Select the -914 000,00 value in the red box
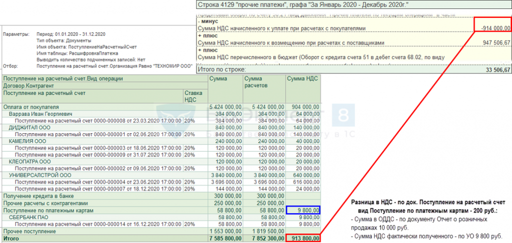The height and width of the screenshot is (243, 512). 492,29
